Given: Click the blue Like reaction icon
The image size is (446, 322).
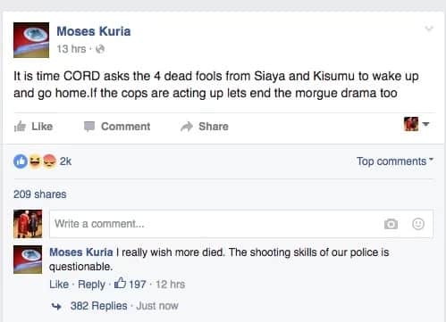Looking at the screenshot, I should pos(21,161).
